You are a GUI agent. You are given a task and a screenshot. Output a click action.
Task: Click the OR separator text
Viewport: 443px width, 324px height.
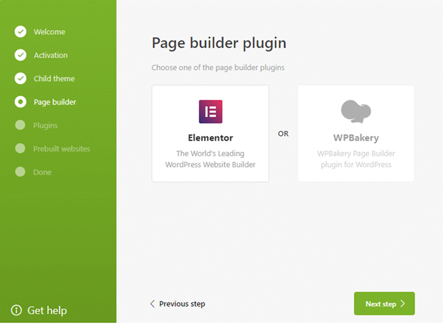(x=283, y=134)
